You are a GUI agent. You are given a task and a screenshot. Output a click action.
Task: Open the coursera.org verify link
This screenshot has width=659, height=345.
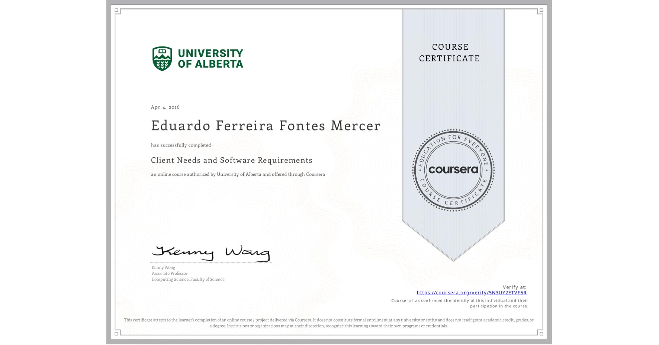(x=472, y=293)
